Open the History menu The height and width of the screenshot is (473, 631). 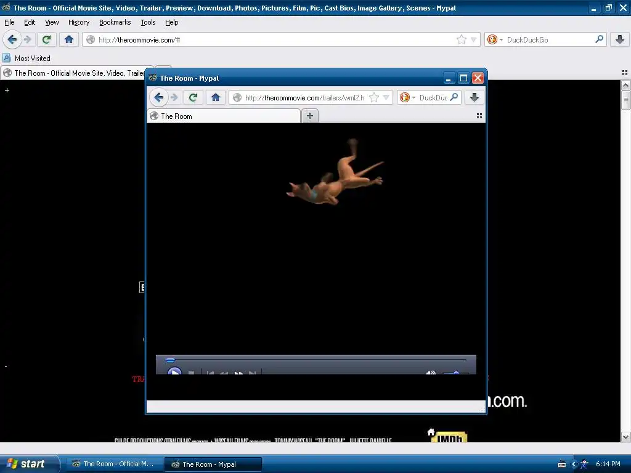(x=79, y=22)
